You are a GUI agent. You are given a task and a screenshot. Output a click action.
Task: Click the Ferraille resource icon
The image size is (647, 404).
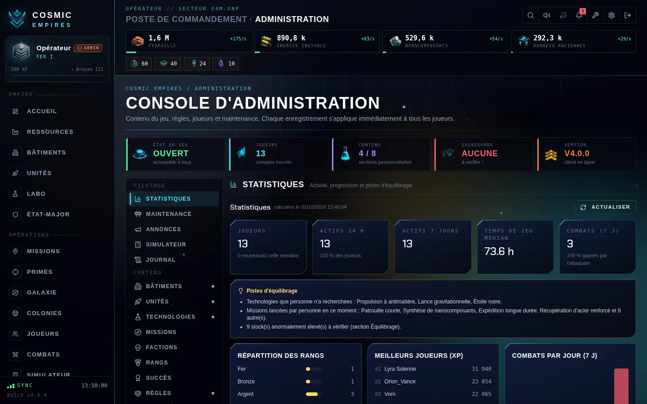click(x=138, y=41)
